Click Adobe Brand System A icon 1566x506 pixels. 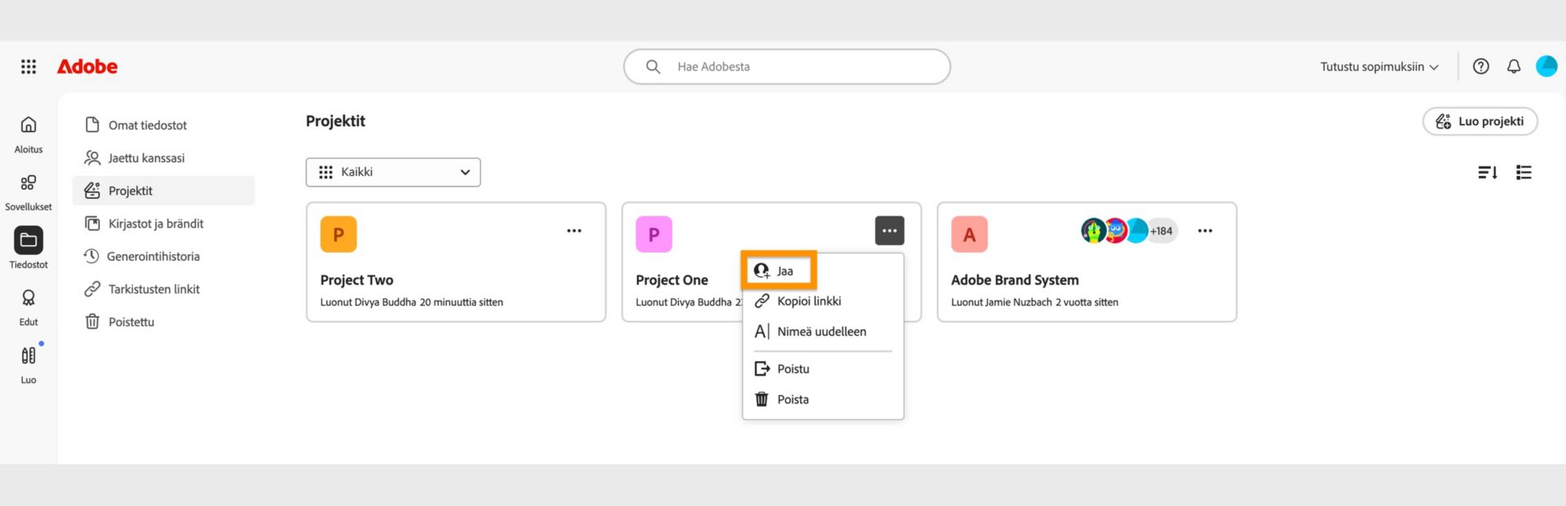(969, 235)
